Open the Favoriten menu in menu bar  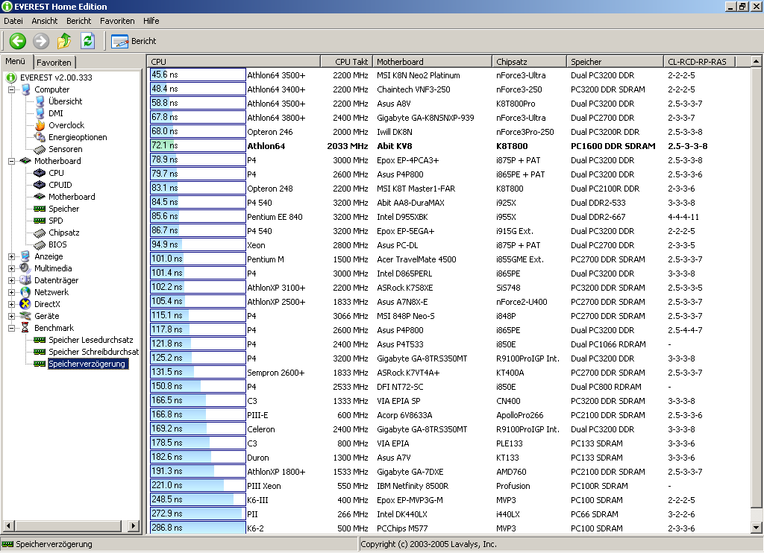(x=117, y=21)
